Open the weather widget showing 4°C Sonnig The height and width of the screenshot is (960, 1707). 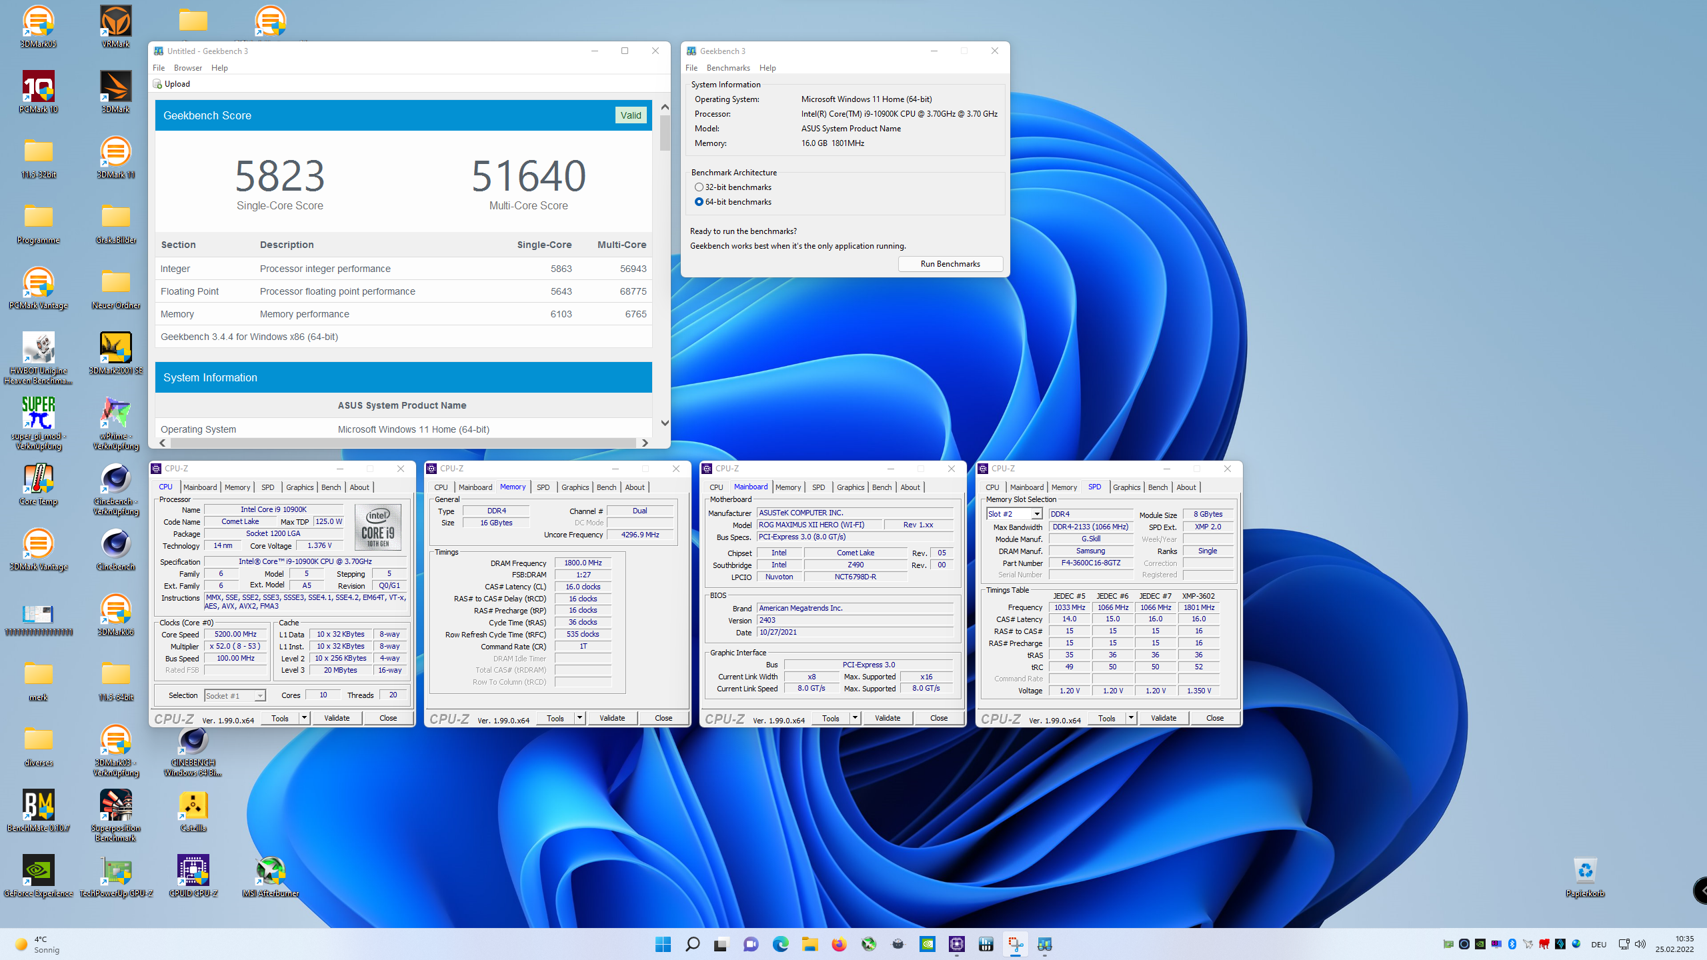coord(39,944)
